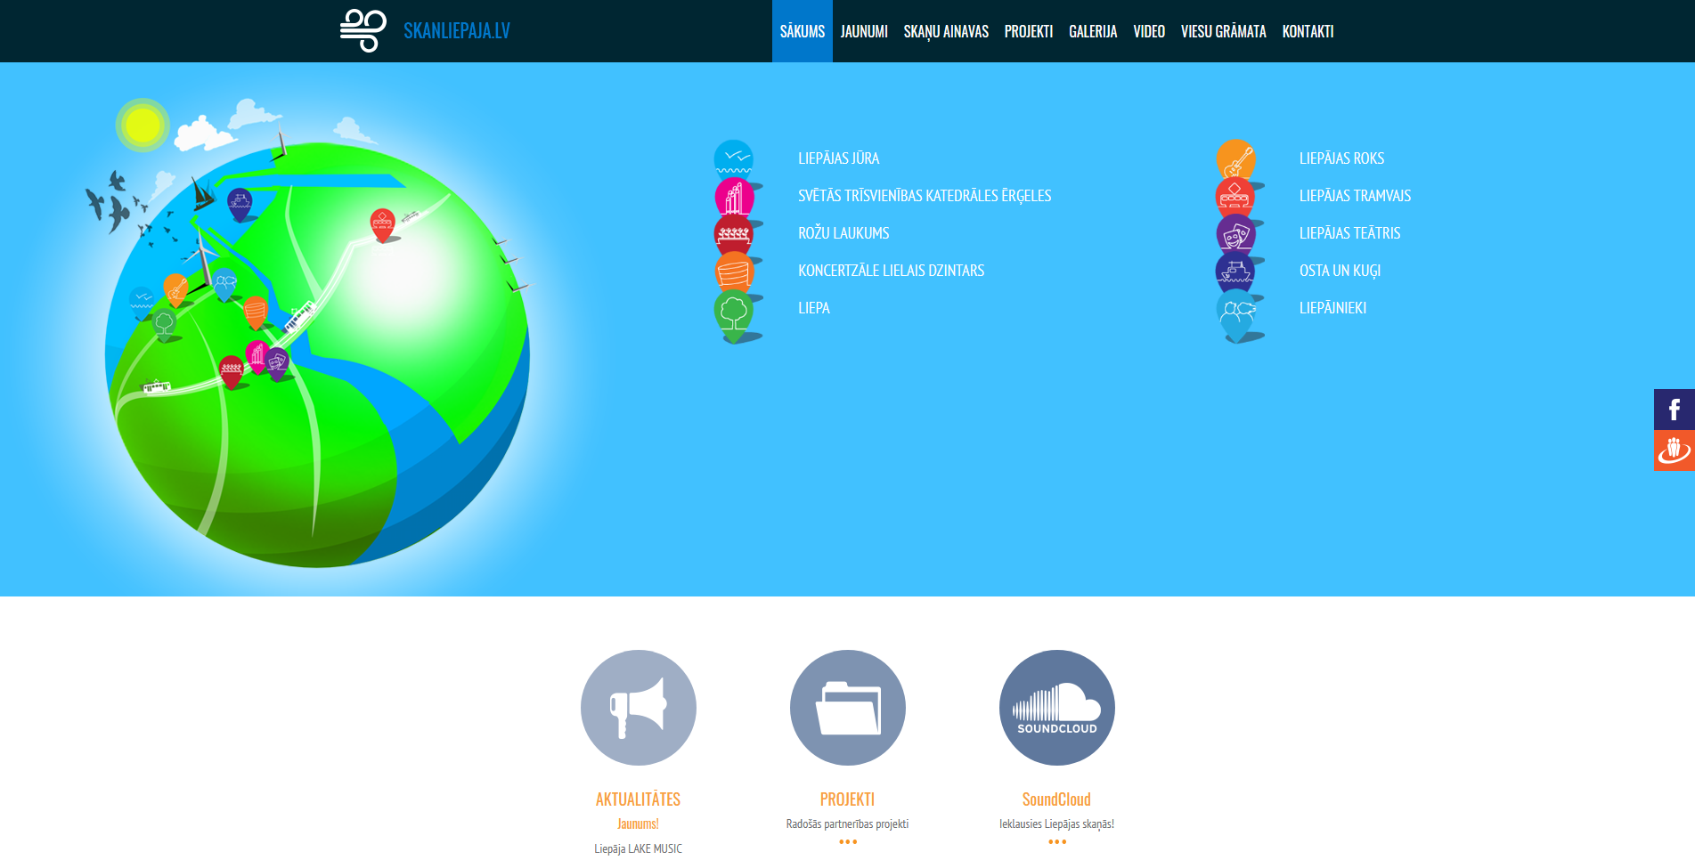Open the Sākums menu tab
The image size is (1695, 860).
point(802,31)
